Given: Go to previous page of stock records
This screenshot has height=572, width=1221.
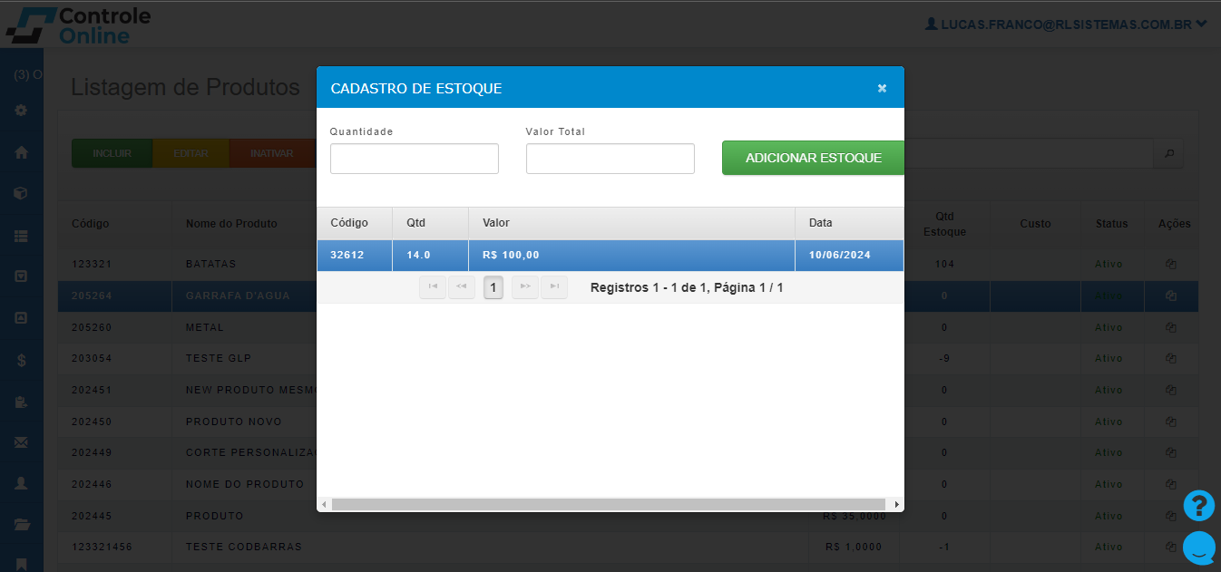Looking at the screenshot, I should pos(462,287).
